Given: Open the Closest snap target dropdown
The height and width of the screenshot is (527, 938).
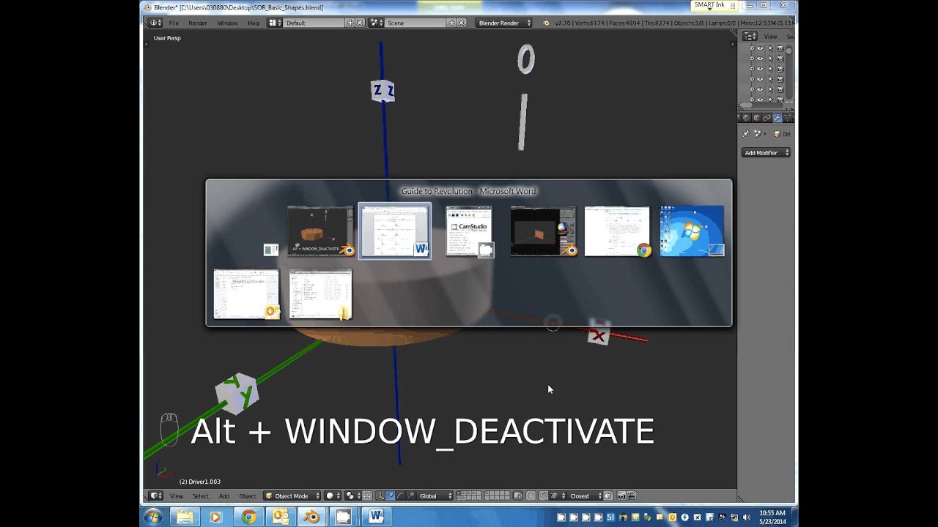Looking at the screenshot, I should [x=584, y=496].
